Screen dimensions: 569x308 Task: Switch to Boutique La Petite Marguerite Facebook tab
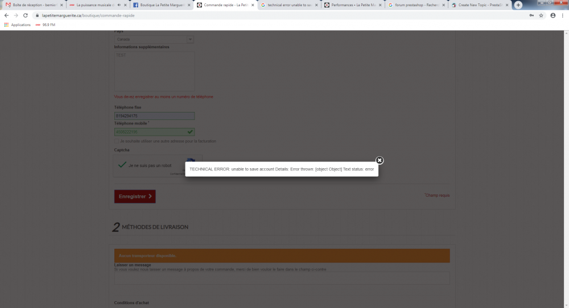click(162, 5)
